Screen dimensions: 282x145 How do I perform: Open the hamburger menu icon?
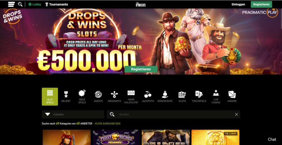click(x=11, y=4)
